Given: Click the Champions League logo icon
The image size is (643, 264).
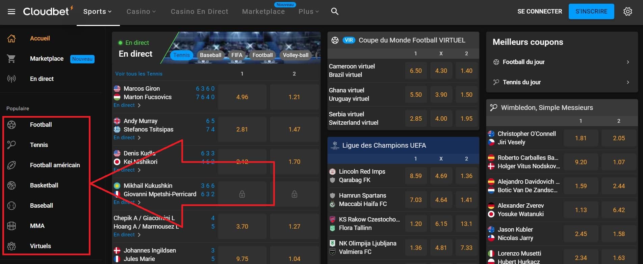Looking at the screenshot, I should pyautogui.click(x=335, y=145).
